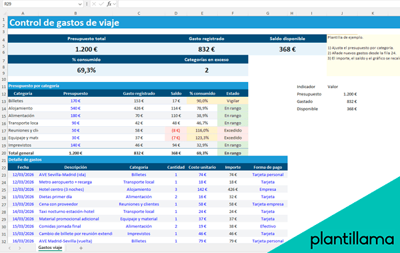Add a new sheet with plus icon
Screen dimensions: 400x253
[81, 248]
